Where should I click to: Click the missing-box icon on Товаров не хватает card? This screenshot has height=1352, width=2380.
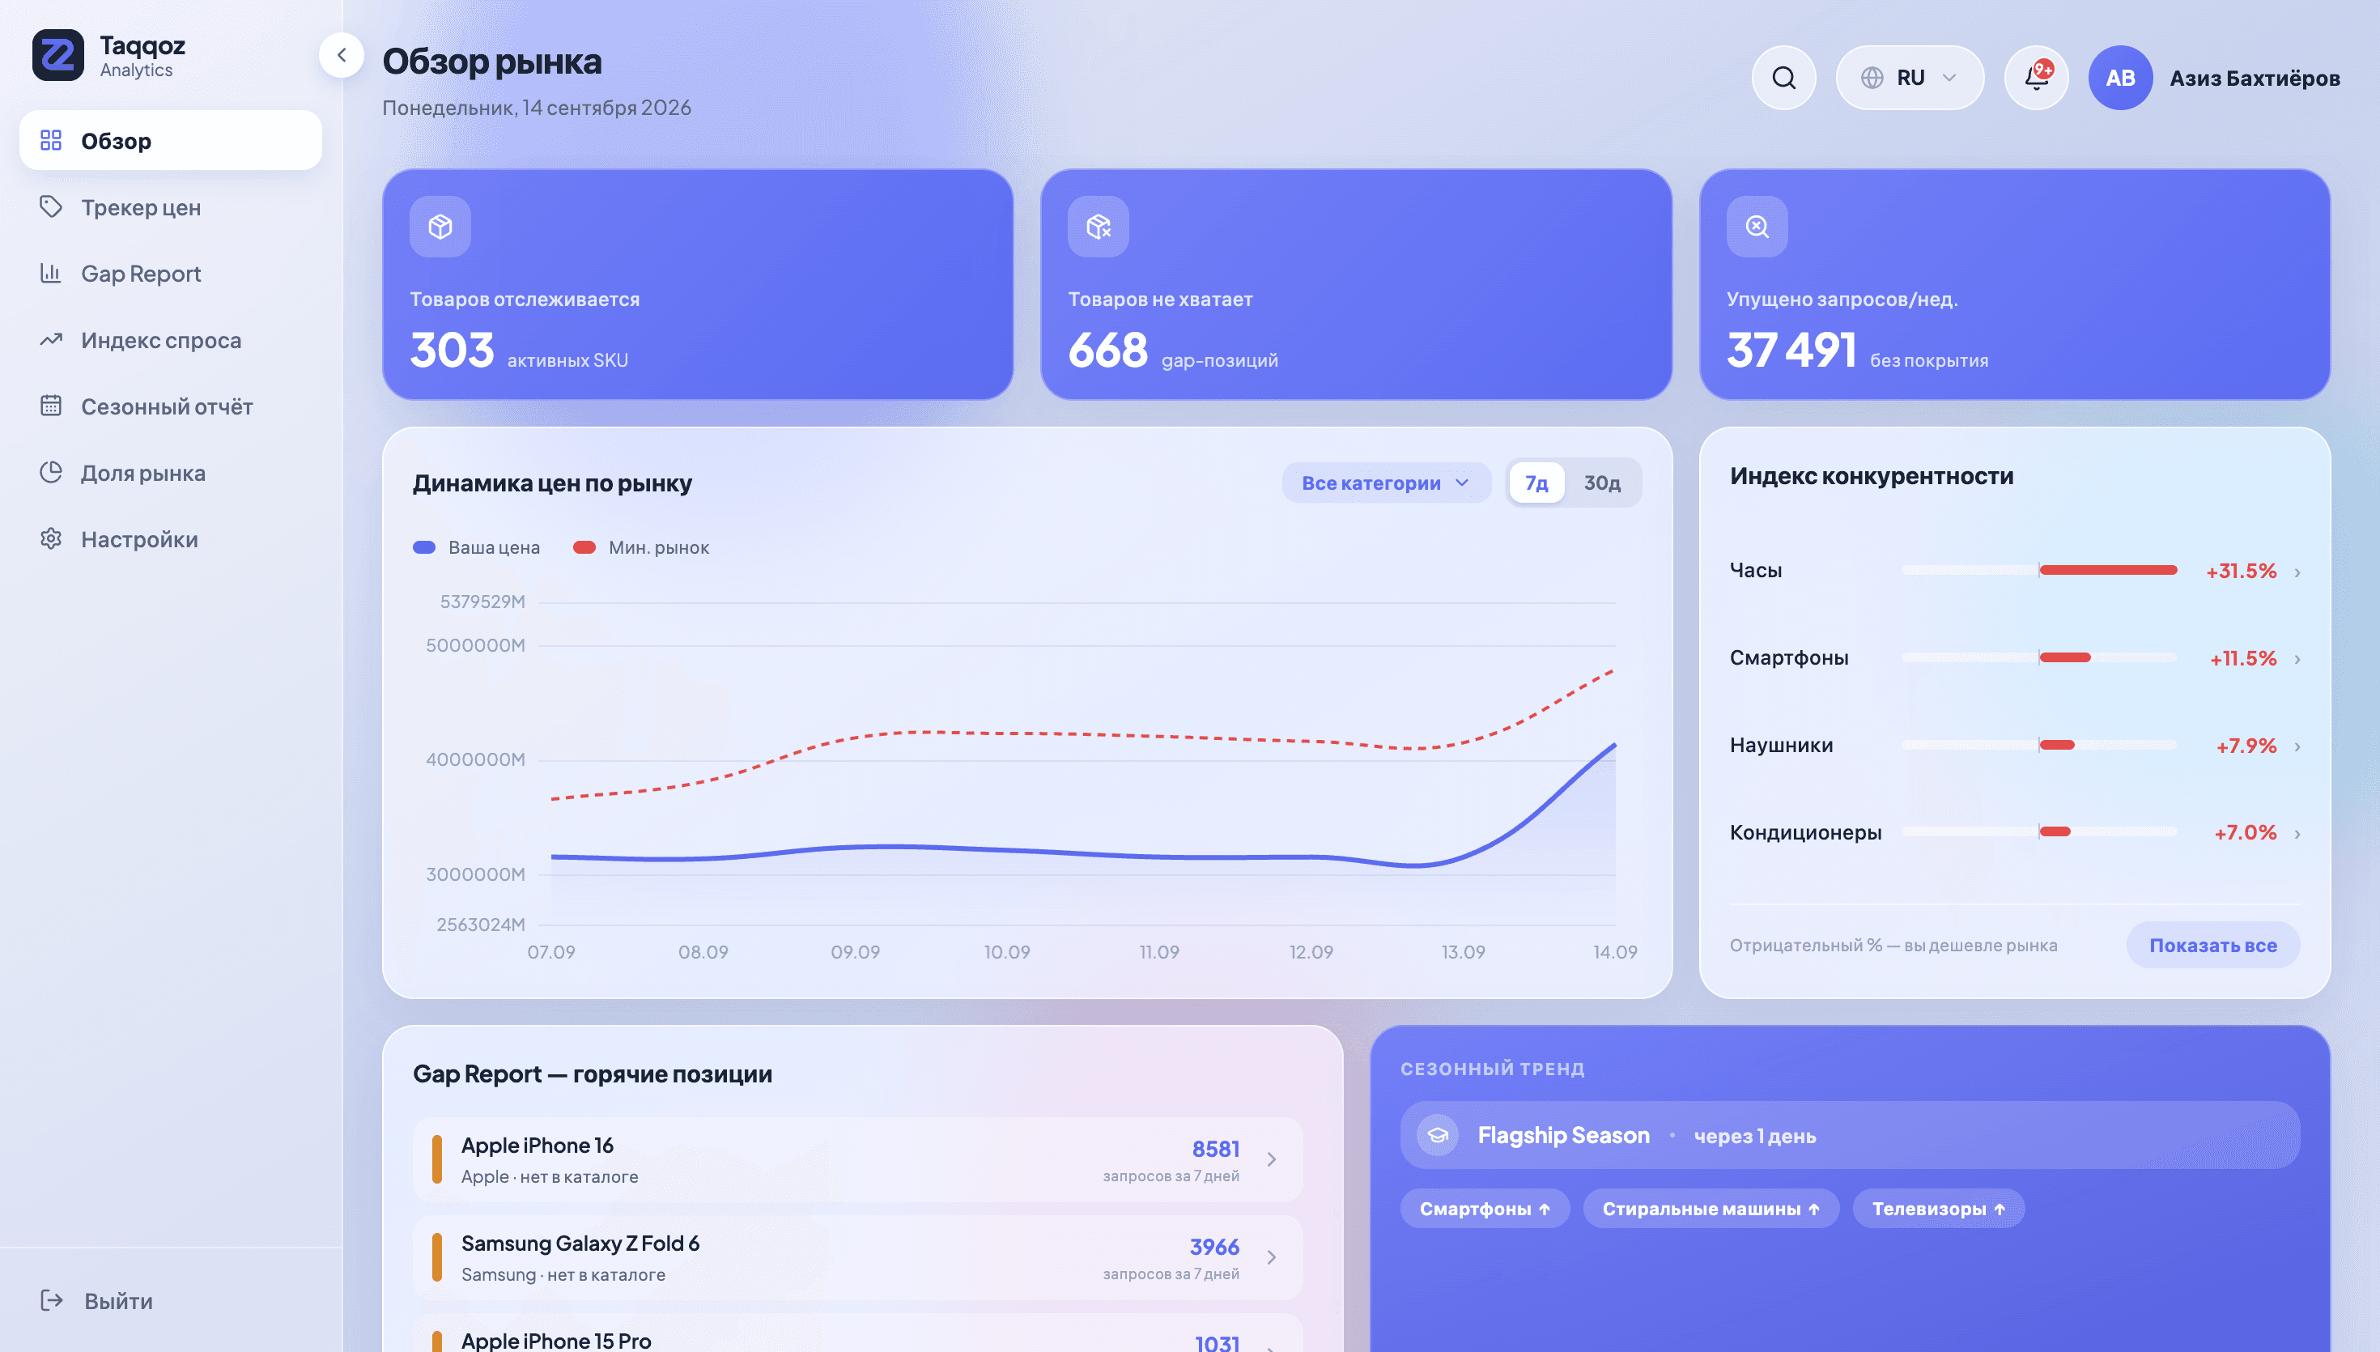[x=1098, y=227]
